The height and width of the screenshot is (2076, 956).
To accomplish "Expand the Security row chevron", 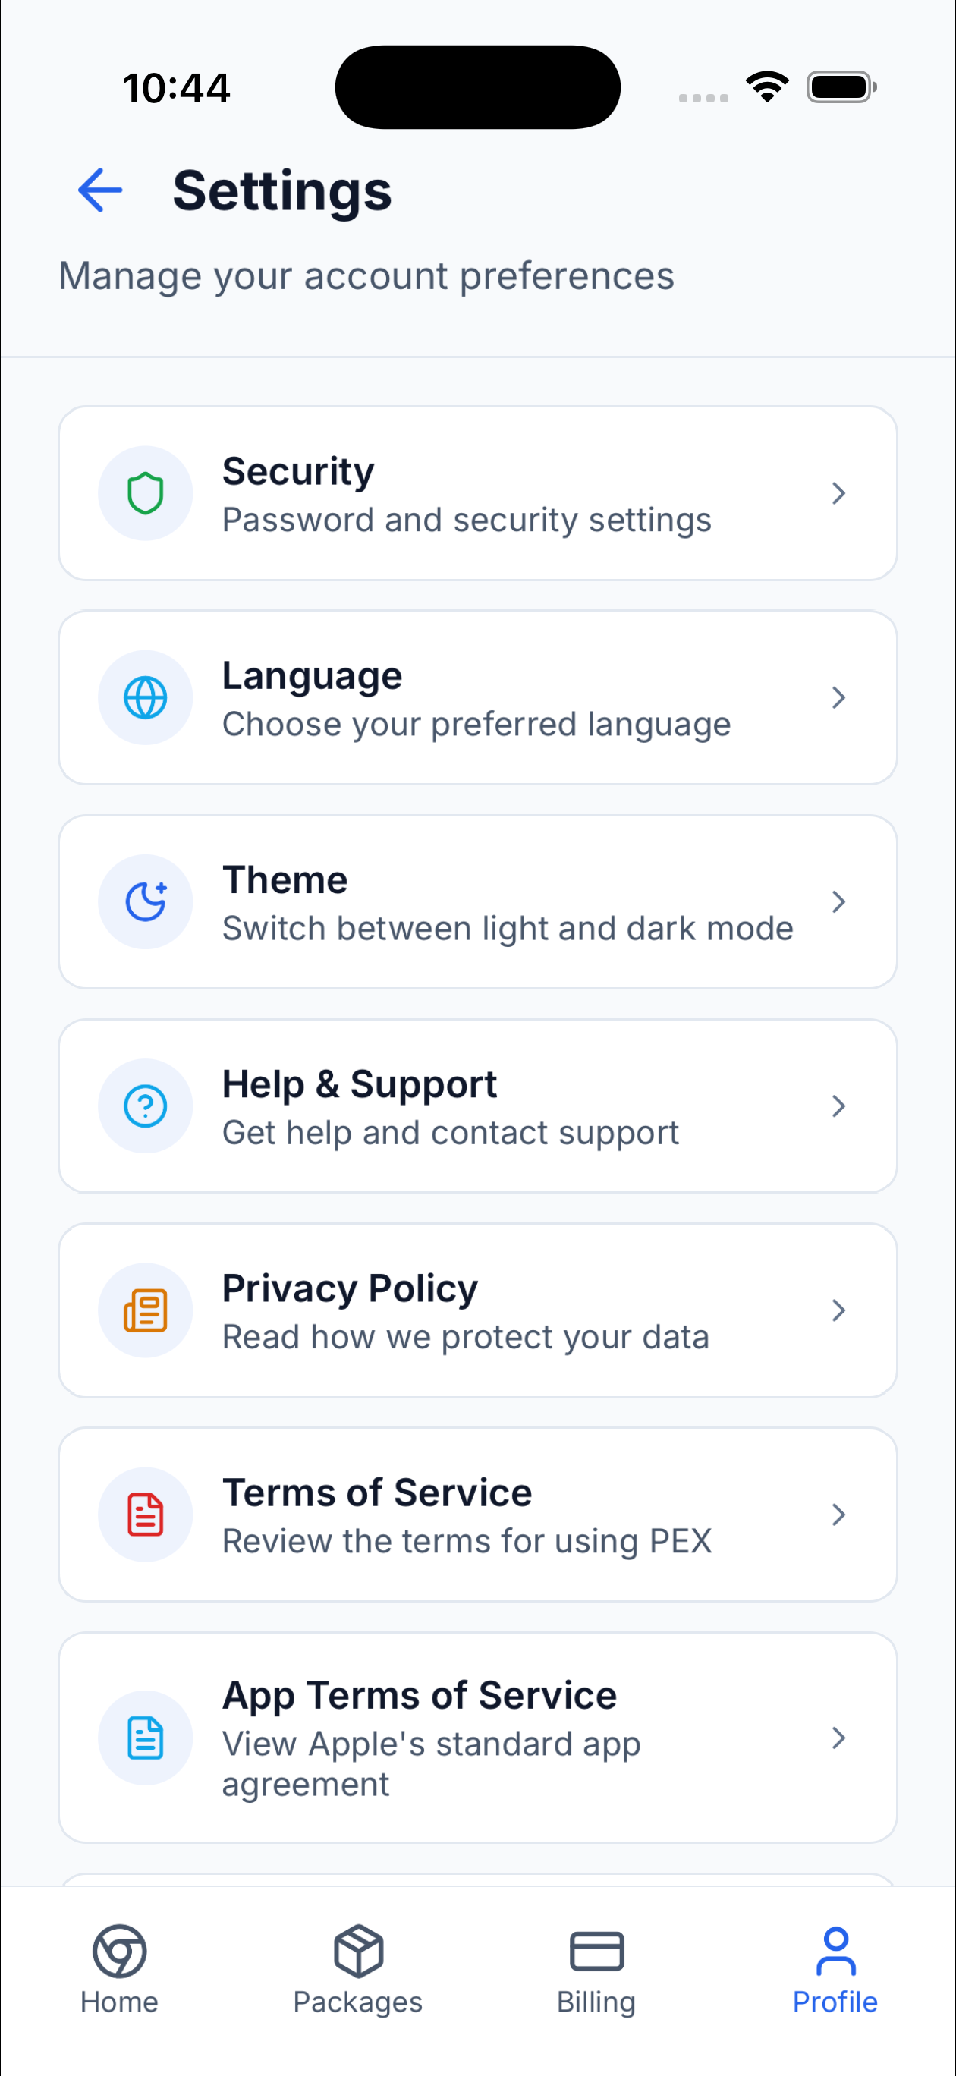I will [x=838, y=493].
